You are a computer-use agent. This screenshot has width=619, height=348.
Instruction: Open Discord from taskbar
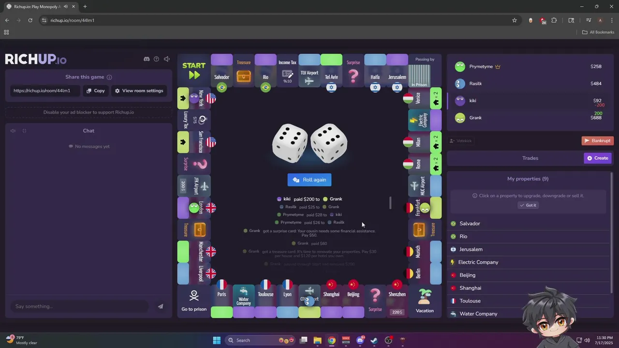tap(360, 340)
